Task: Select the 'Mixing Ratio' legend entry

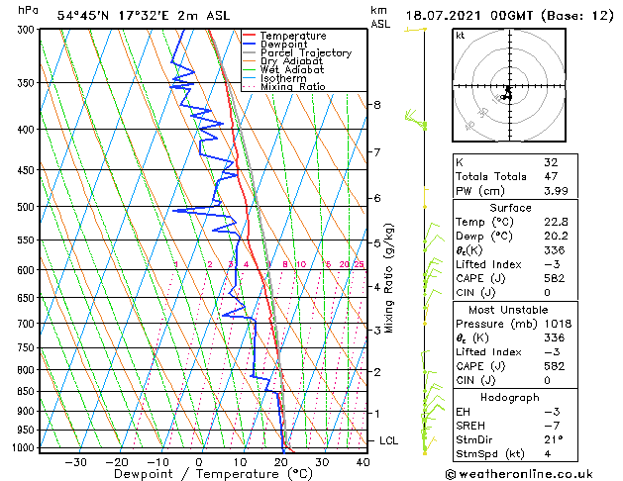Action: (x=293, y=86)
